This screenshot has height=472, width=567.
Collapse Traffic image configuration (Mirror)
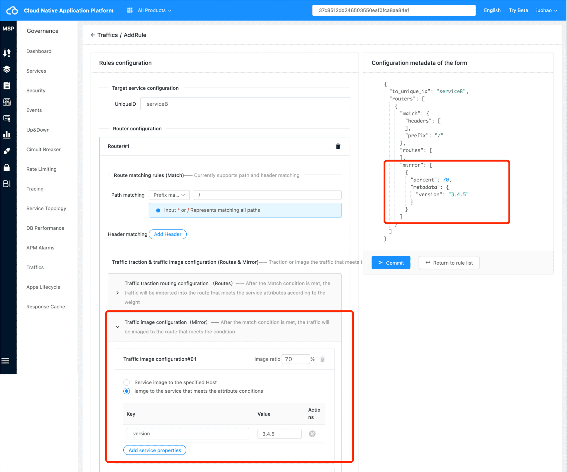pyautogui.click(x=118, y=327)
